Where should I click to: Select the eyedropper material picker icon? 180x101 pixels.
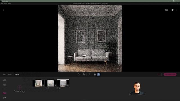[x=89, y=74]
